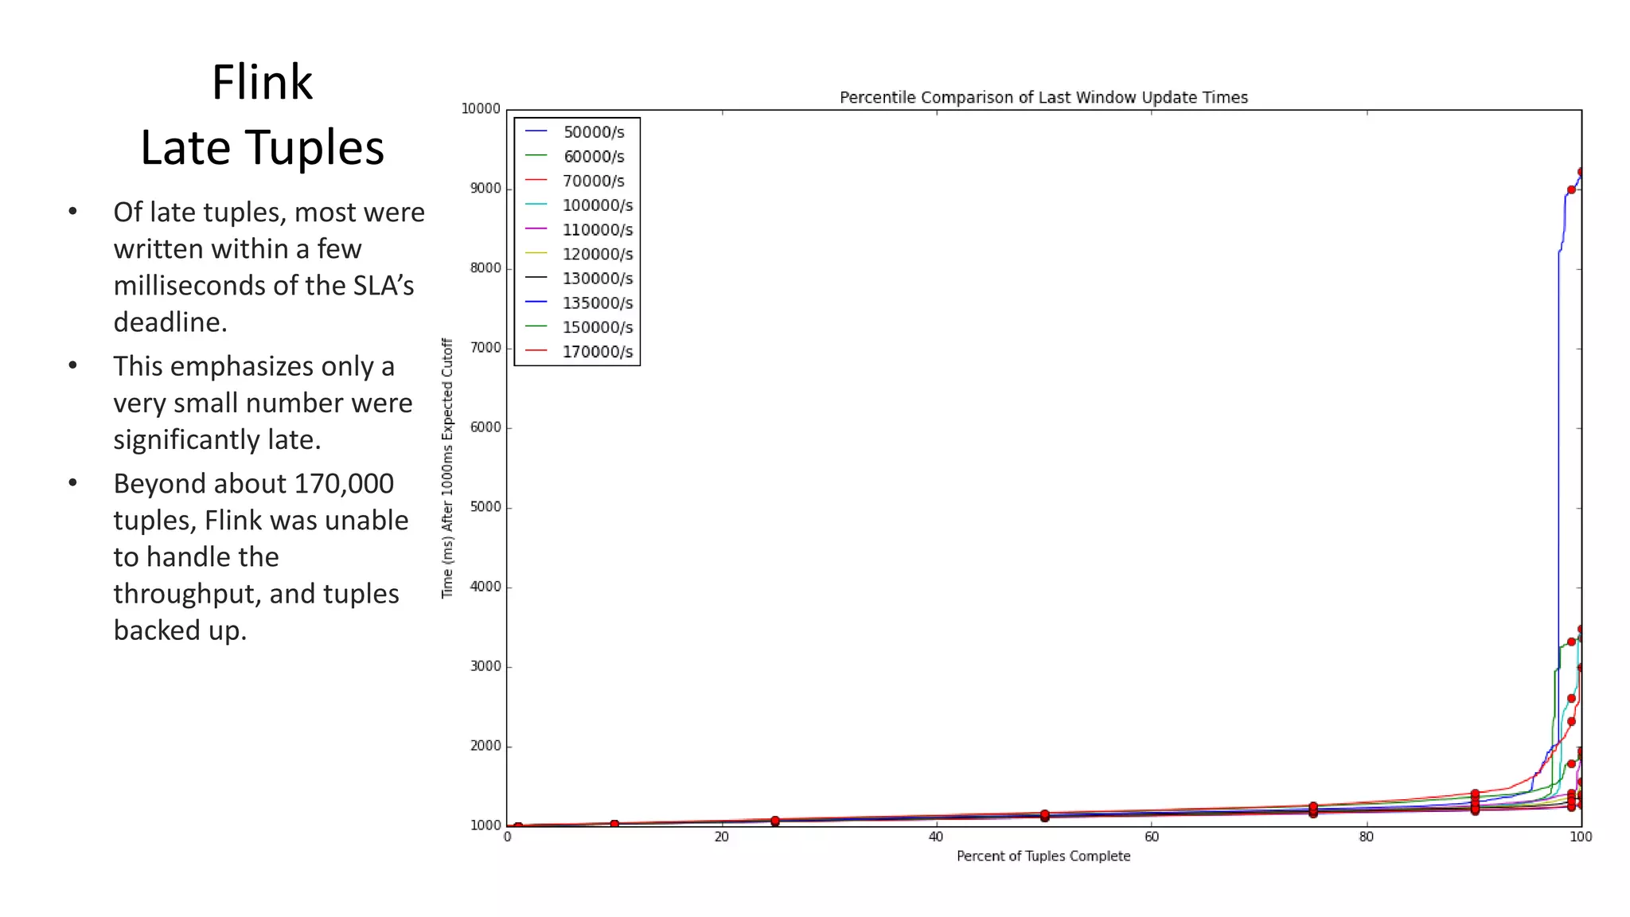Click the x-axis label 'Percent of Tuples Complete'

coord(1043,856)
